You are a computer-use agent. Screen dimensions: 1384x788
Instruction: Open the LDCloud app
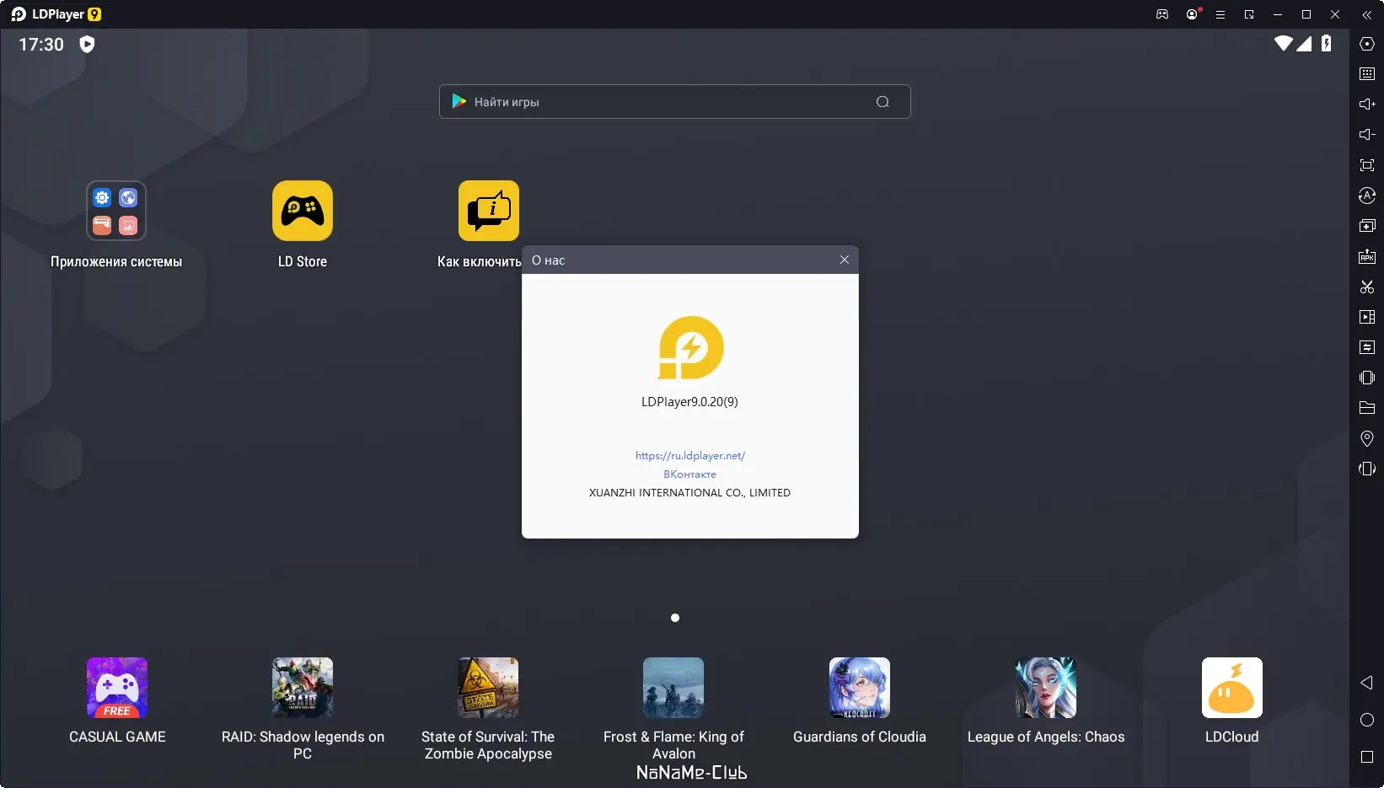pyautogui.click(x=1232, y=688)
